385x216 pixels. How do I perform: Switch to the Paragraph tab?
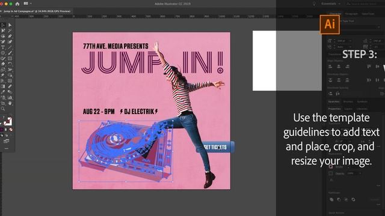click(x=351, y=14)
